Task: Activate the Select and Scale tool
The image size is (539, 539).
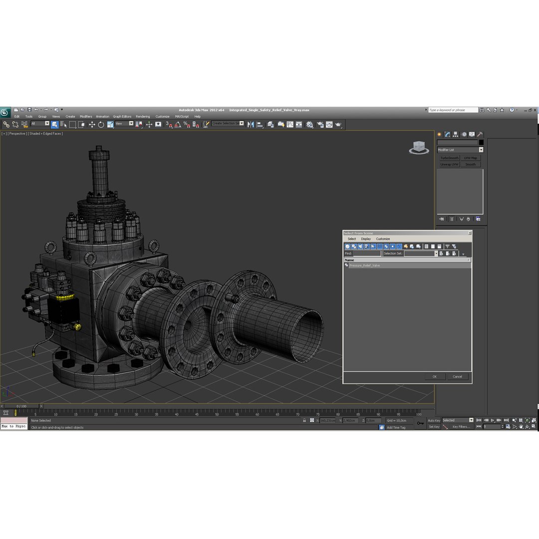Action: coord(110,124)
